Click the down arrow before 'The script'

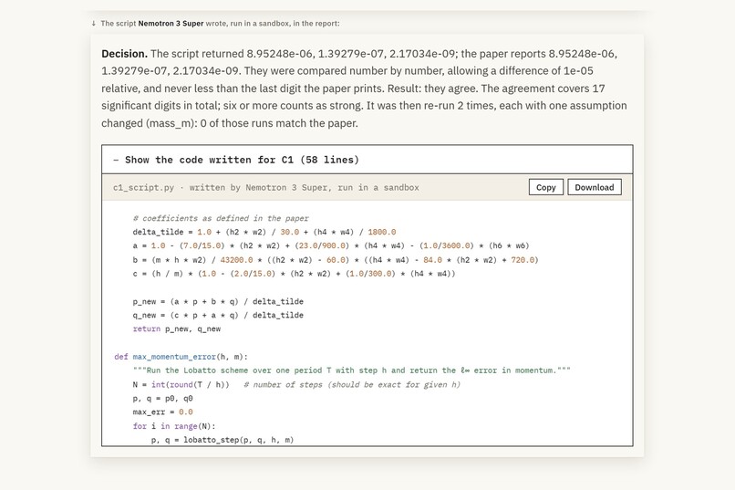click(x=94, y=24)
